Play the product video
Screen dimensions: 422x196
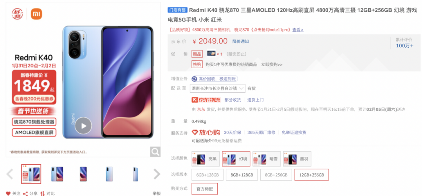(83, 126)
